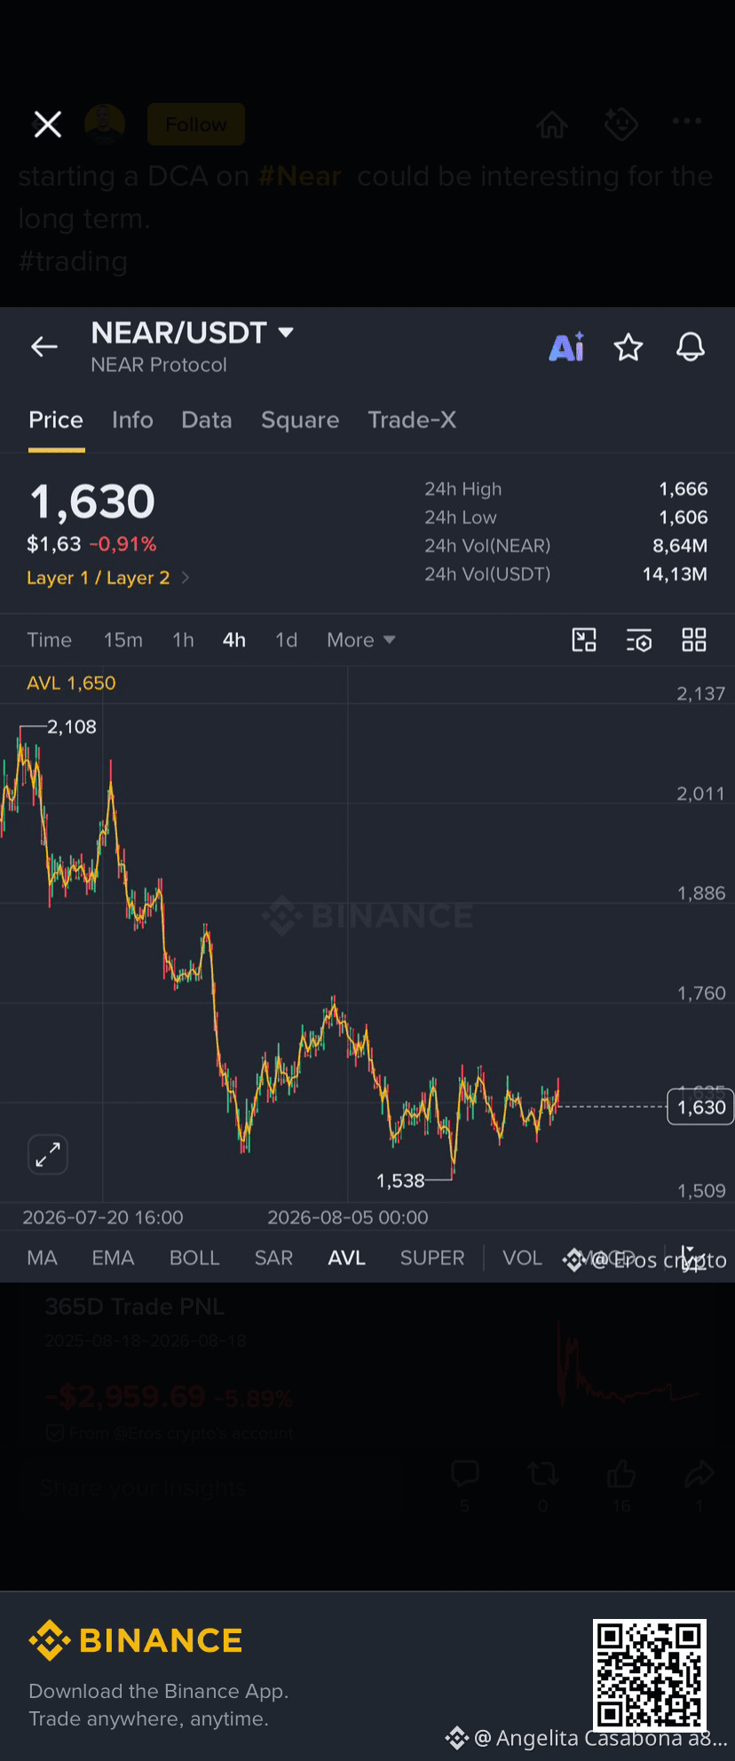The height and width of the screenshot is (1761, 735).
Task: Open the chart drawing tools icon
Action: click(584, 640)
